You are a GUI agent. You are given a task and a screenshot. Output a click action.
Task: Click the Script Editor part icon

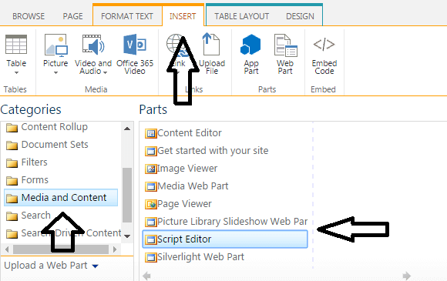coord(150,239)
